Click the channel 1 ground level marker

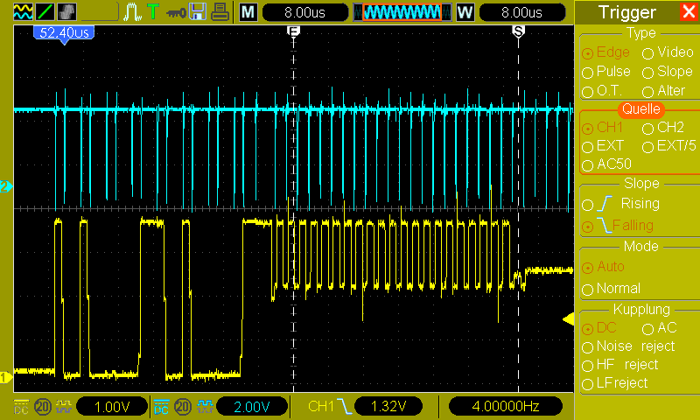point(6,378)
